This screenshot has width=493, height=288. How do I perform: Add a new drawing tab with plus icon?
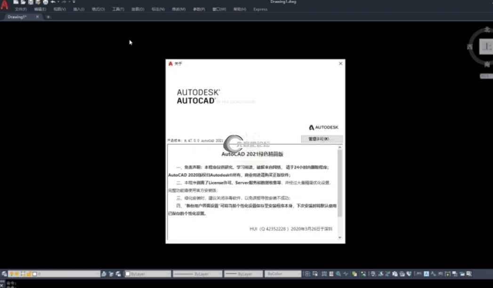[48, 17]
